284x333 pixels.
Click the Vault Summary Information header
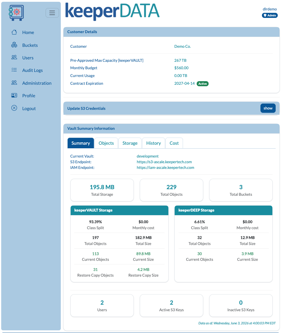point(171,129)
